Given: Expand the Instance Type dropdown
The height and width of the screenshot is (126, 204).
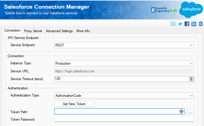Looking at the screenshot, I should tap(191, 63).
